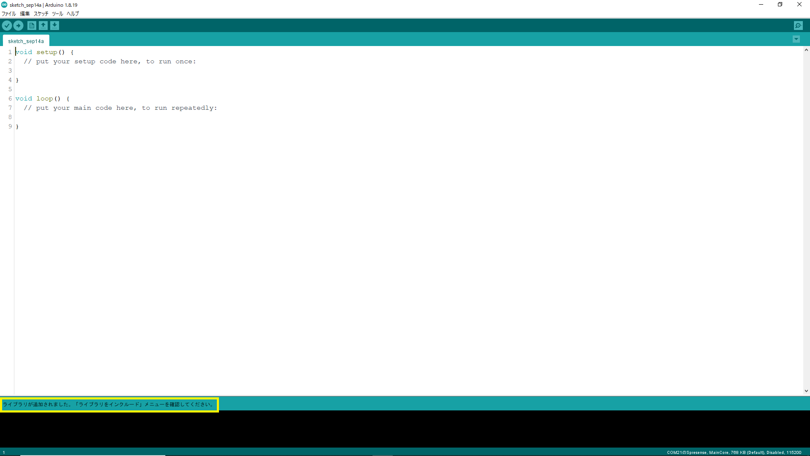Create a new sketch with the New icon
Screen dimensions: 810x456
pyautogui.click(x=32, y=26)
